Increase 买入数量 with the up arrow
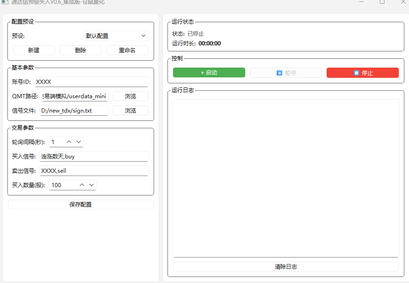409x283 pixels. 82,185
